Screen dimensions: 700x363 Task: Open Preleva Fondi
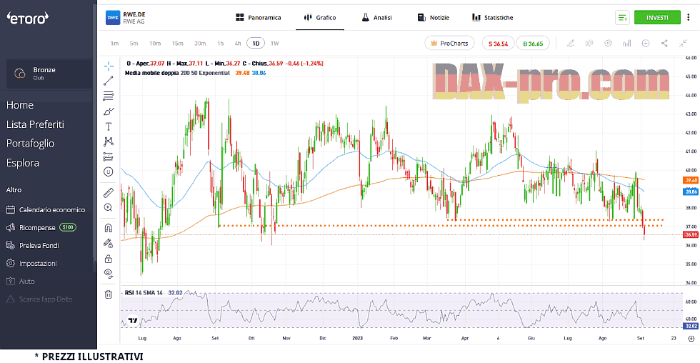click(x=33, y=246)
